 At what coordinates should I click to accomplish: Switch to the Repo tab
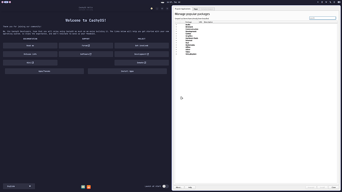pos(196,9)
